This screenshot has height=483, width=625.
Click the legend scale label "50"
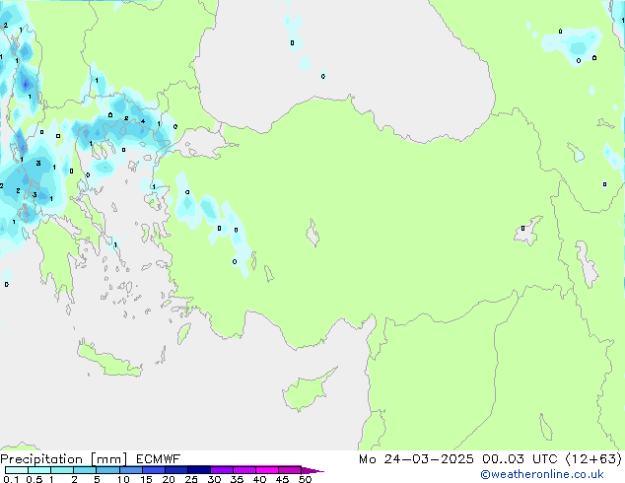pos(305,479)
